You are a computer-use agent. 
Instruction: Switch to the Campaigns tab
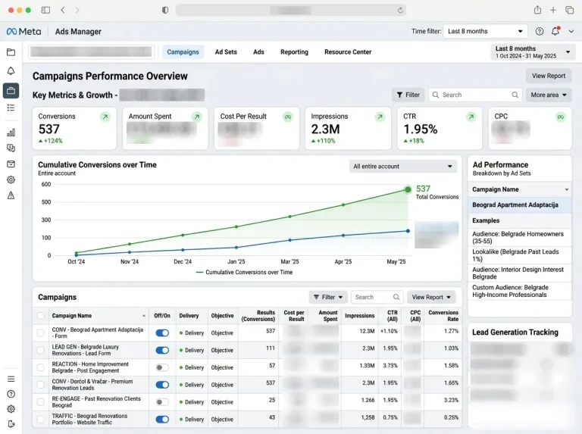[x=183, y=52]
